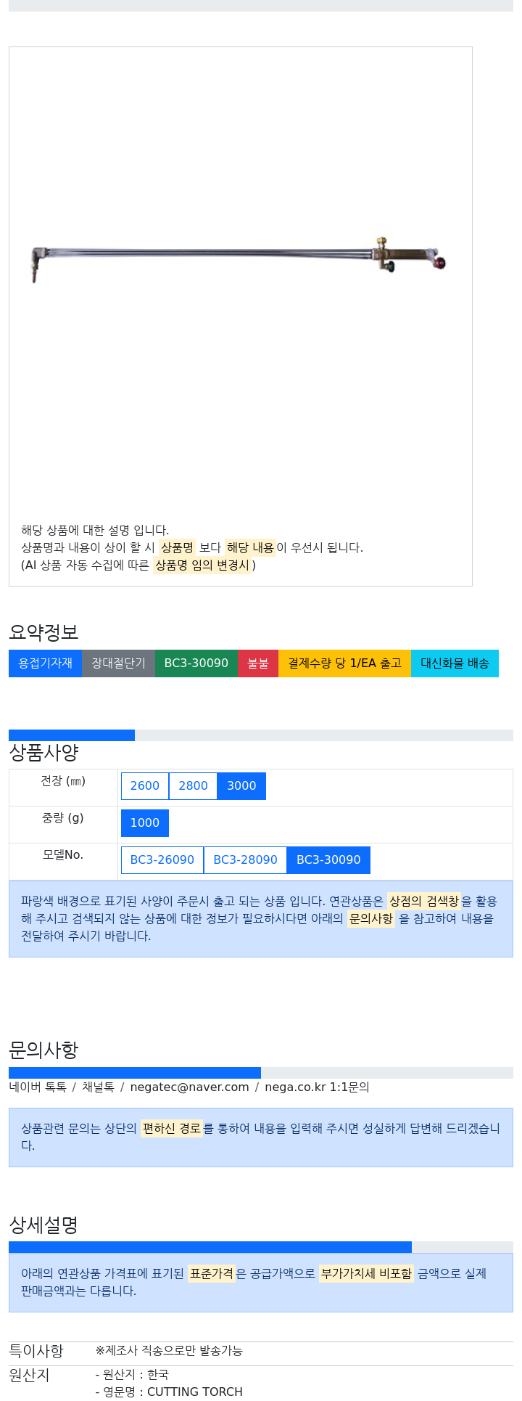The height and width of the screenshot is (1401, 522).
Task: Open the cutting torch product image
Action: click(239, 259)
